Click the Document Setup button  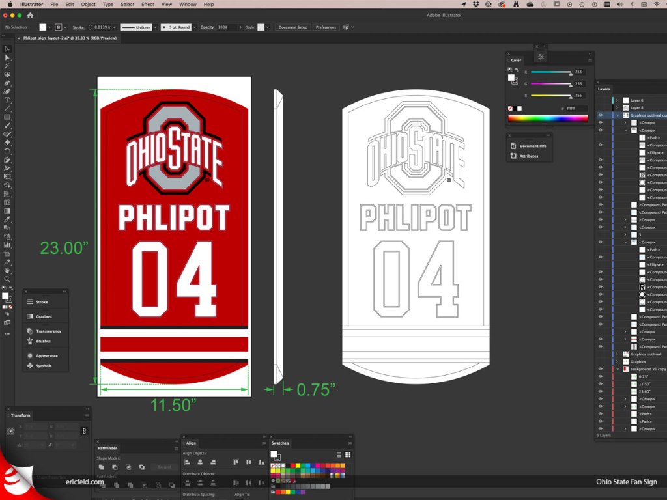[x=292, y=27]
